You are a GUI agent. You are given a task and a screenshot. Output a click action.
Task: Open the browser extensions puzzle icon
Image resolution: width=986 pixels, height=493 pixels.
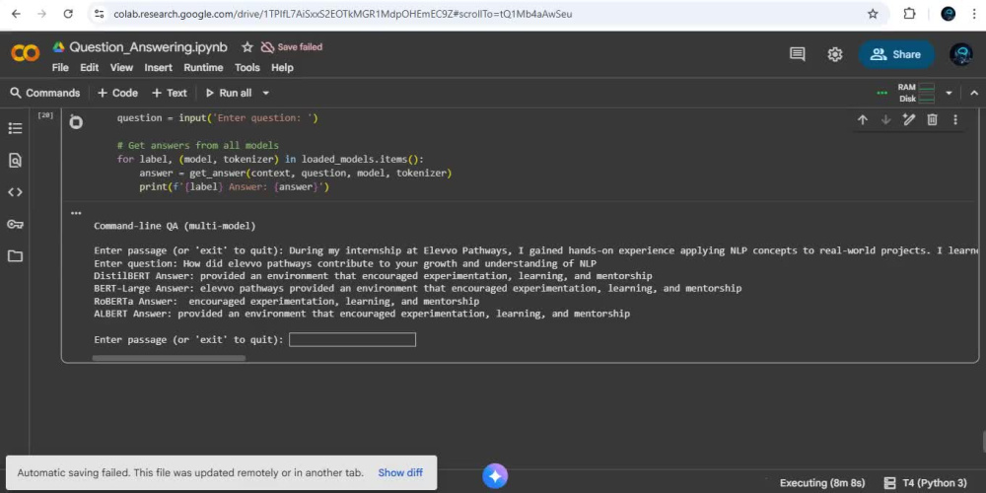pos(909,14)
